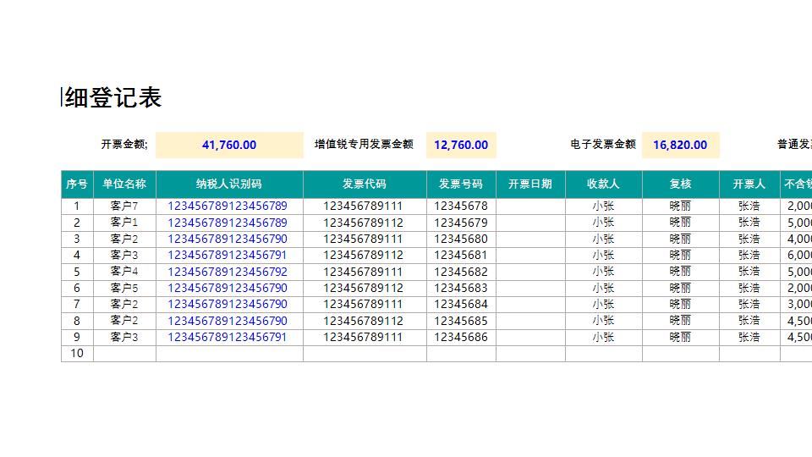Screen dimensions: 812x457
Task: Click 张浩 in row 2
Action: click(x=749, y=223)
